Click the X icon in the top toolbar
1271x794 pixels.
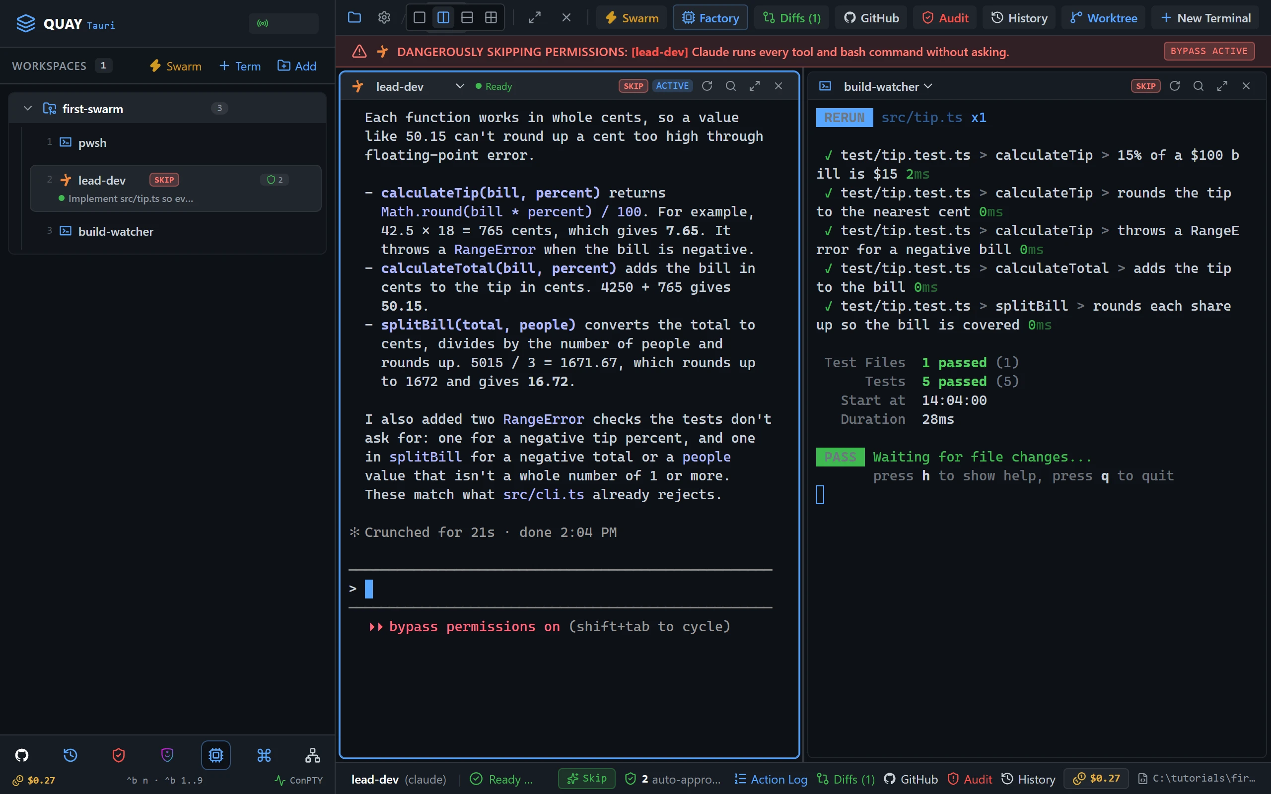point(566,18)
